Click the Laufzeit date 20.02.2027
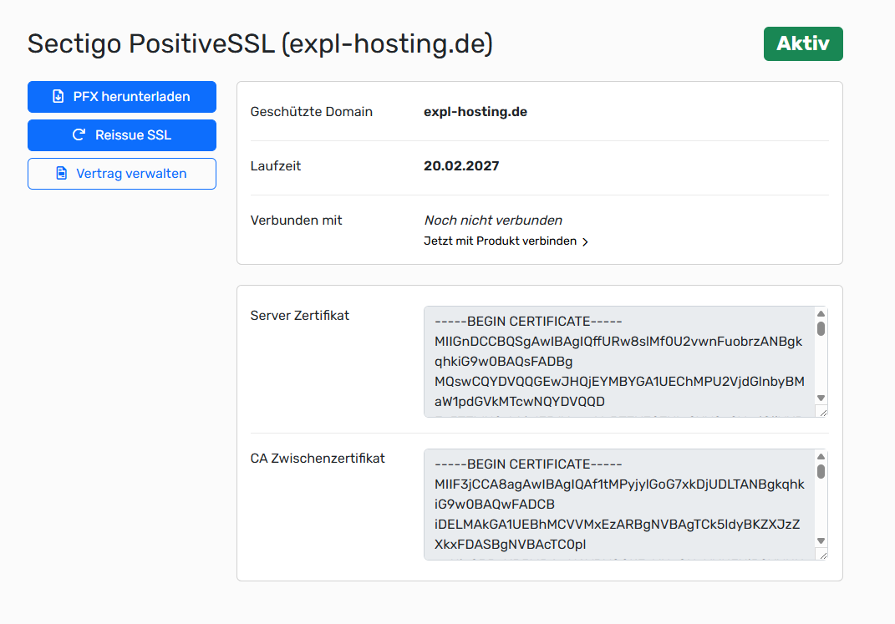Viewport: 895px width, 624px height. pos(461,166)
